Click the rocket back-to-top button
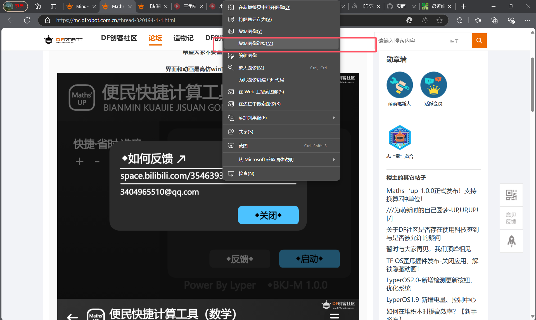The image size is (536, 320). (x=511, y=241)
